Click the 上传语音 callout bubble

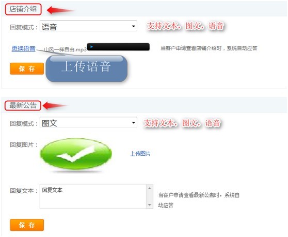coord(86,68)
